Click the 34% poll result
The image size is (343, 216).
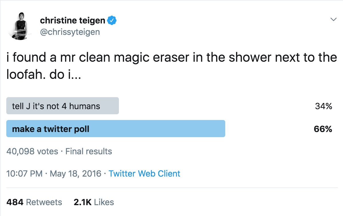coord(323,106)
